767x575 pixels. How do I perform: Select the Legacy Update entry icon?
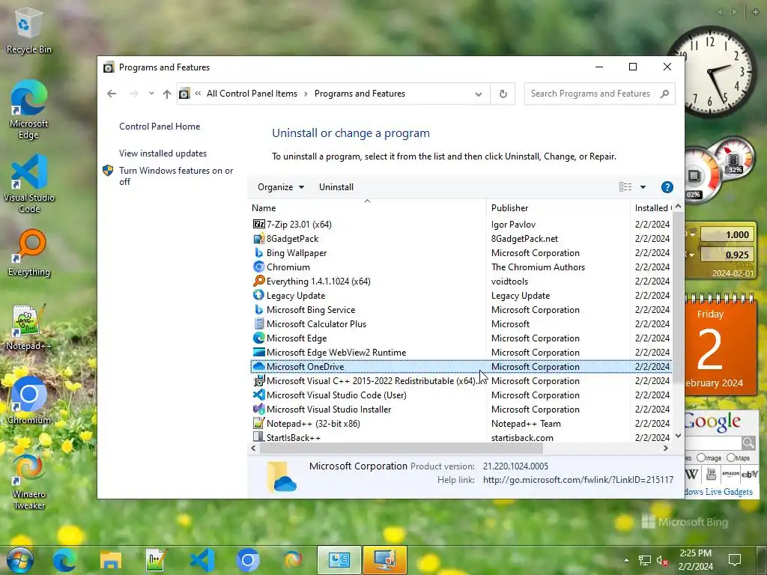point(258,295)
